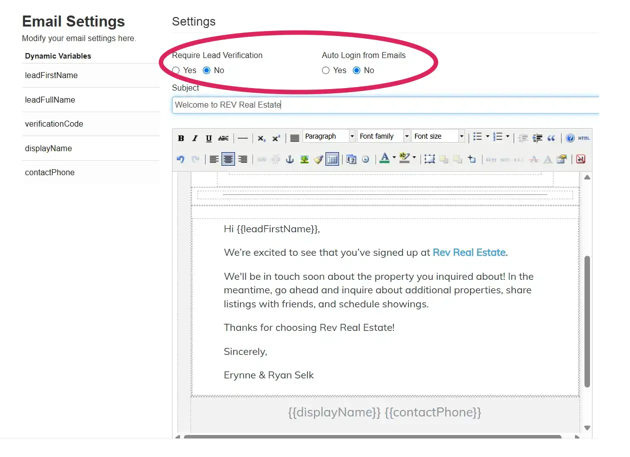The width and height of the screenshot is (630, 457).
Task: Click the unlink icon
Action: click(276, 159)
